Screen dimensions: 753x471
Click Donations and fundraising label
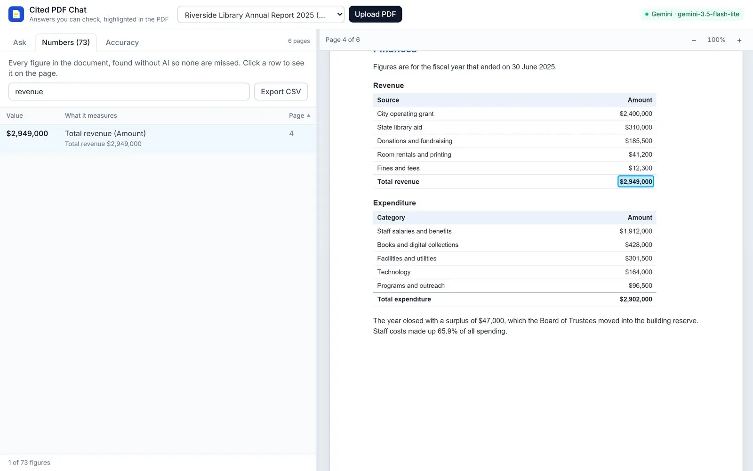pos(415,141)
